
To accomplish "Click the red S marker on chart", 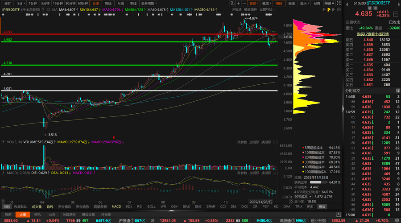I will click(x=114, y=137).
